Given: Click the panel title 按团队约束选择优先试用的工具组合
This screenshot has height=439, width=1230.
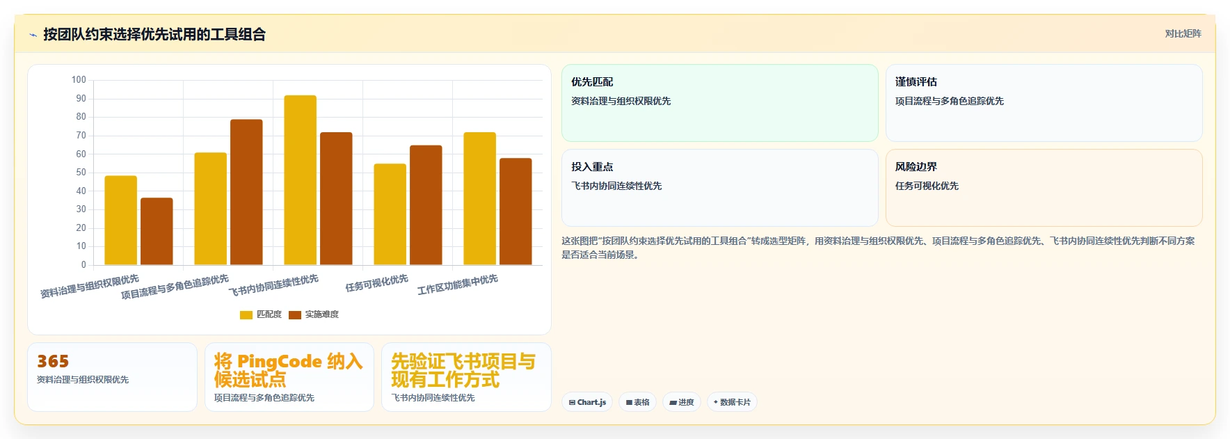Looking at the screenshot, I should (154, 34).
